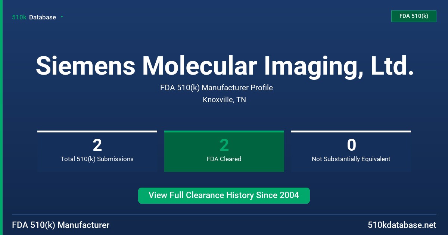Click the Knoxville, TN location text

(224, 100)
